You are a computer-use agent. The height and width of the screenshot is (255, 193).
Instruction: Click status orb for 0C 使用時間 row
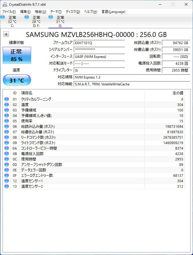pos(6,159)
